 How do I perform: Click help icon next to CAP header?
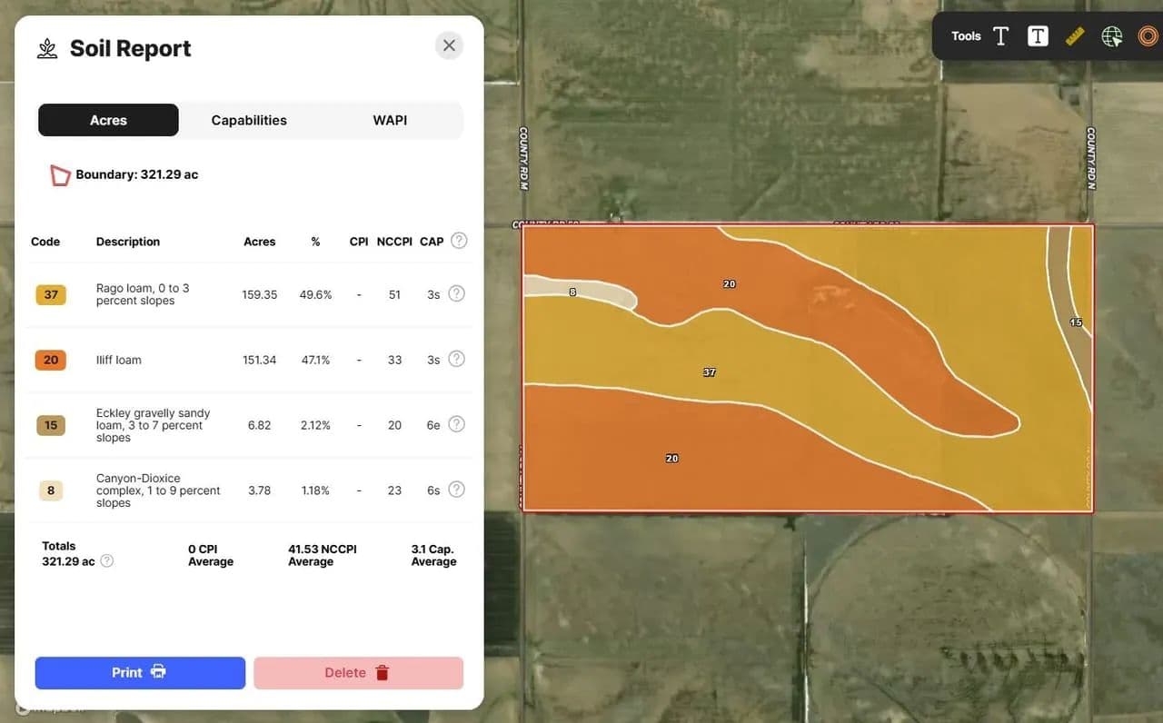tap(460, 241)
